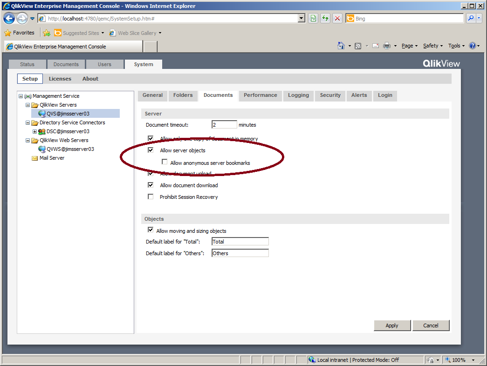
Task: Click the Home page icon
Action: pyautogui.click(x=341, y=46)
